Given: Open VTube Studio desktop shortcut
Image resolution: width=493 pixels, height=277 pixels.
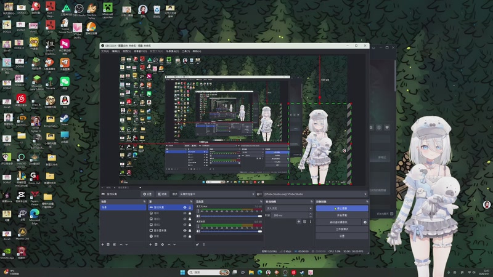Looking at the screenshot, I should pos(78,30).
